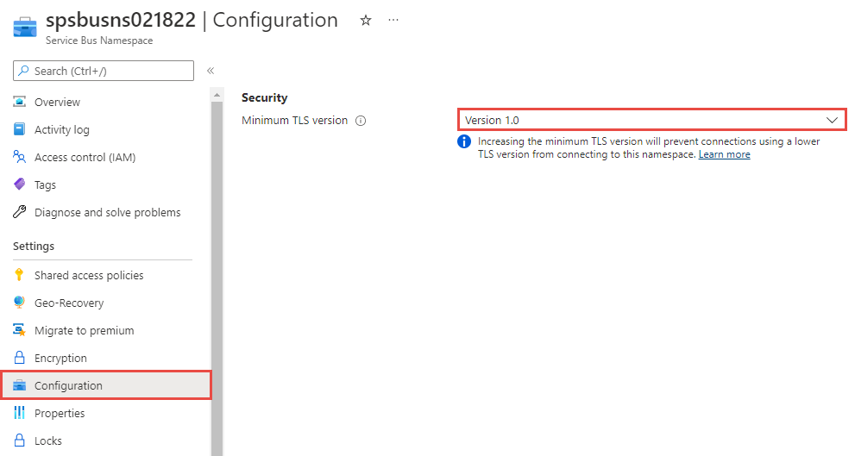Click the Diagnose and solve problems wrench icon
Screen dimensions: 855x456
[x=20, y=212]
